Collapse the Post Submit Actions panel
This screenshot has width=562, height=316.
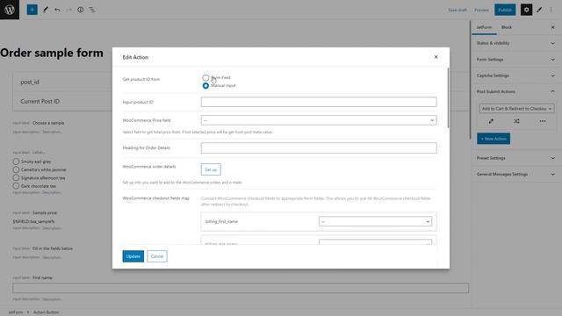[515, 91]
